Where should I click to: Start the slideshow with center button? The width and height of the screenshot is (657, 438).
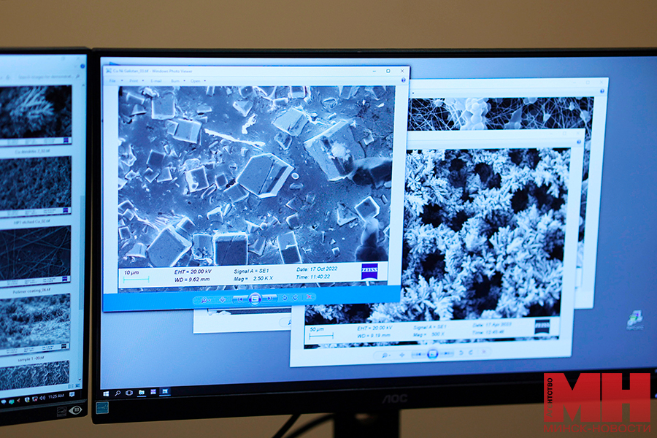point(255,299)
